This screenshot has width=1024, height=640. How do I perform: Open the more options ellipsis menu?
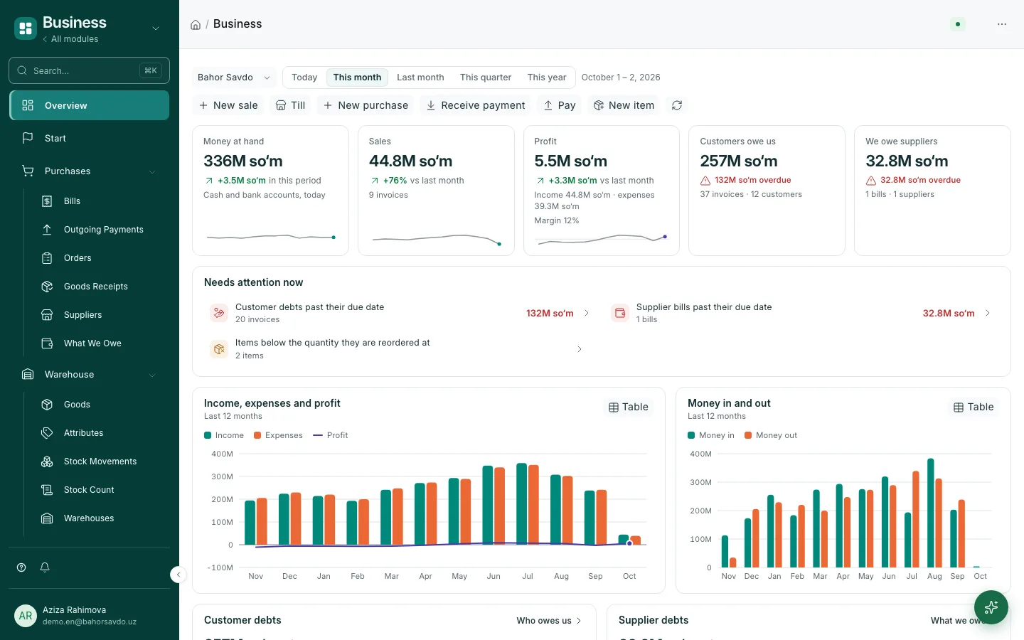(x=1002, y=24)
